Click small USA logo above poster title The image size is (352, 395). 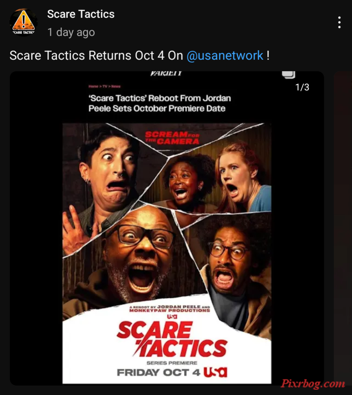pos(172,317)
